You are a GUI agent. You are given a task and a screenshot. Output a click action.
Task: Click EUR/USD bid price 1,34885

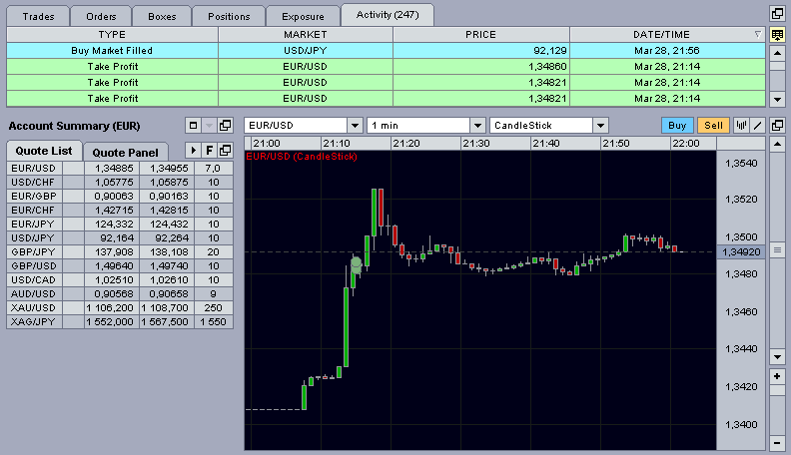[x=112, y=169]
